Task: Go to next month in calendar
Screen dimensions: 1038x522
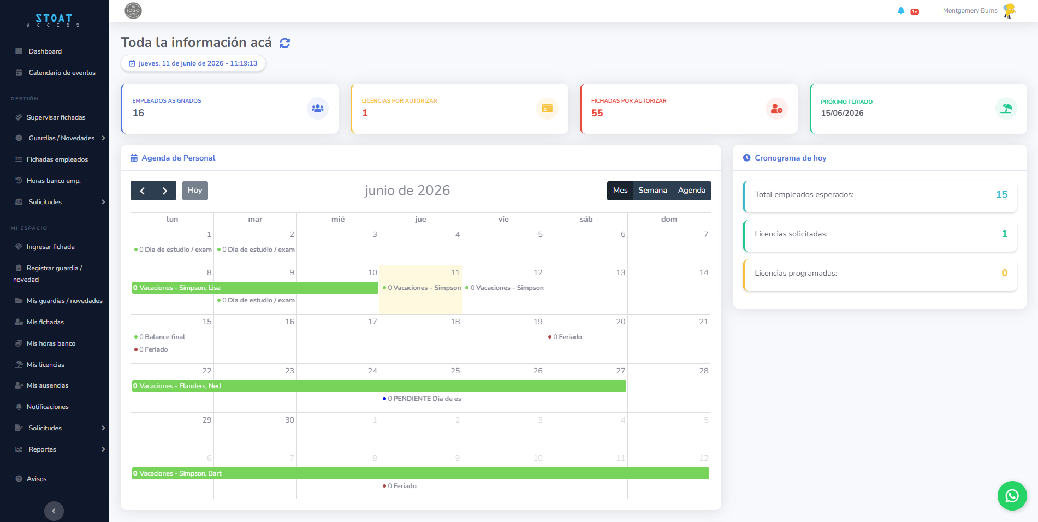Action: pyautogui.click(x=165, y=191)
